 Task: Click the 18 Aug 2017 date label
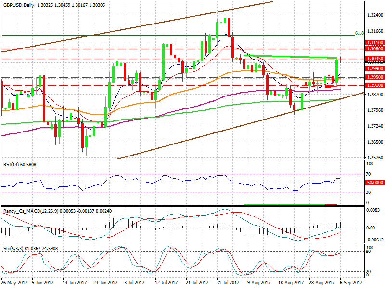290,283
